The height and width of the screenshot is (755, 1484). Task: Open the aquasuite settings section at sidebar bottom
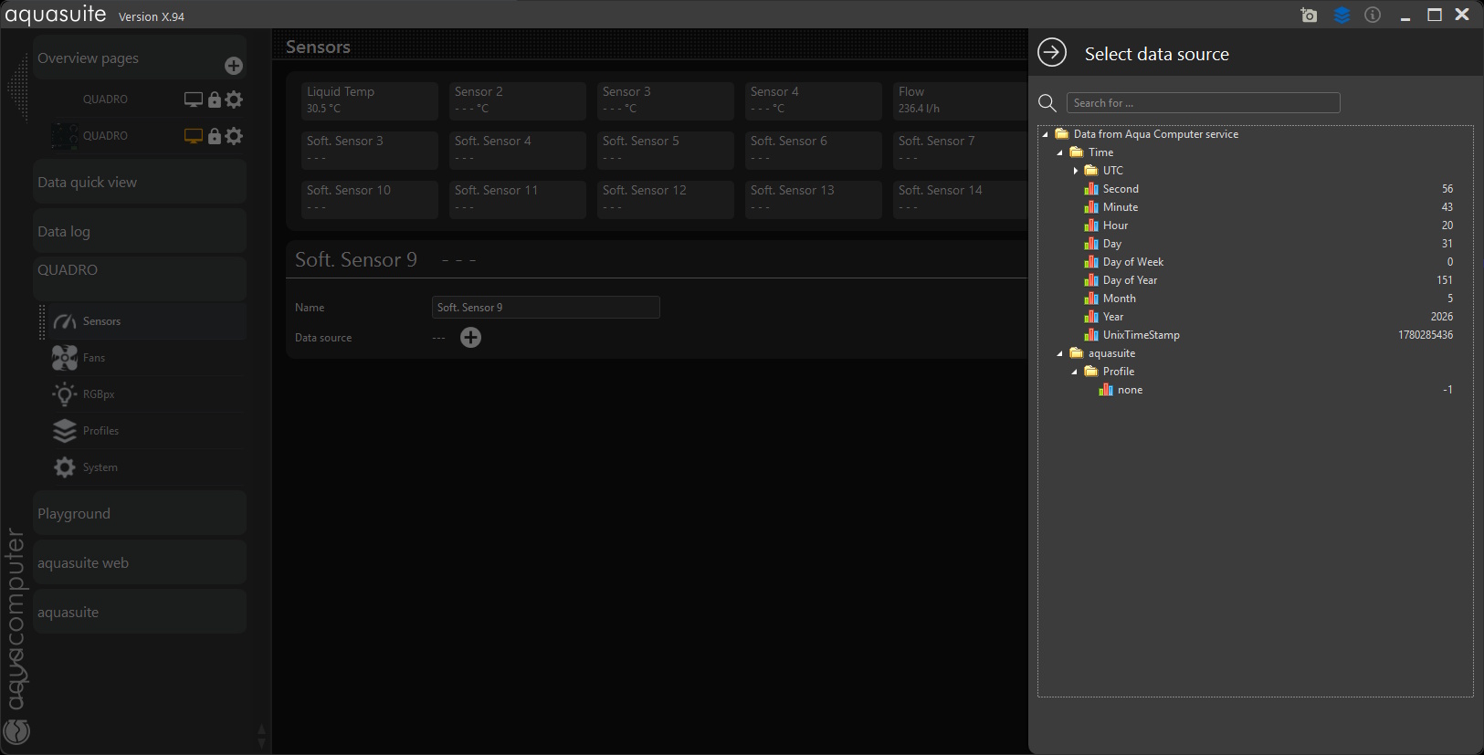pyautogui.click(x=140, y=612)
